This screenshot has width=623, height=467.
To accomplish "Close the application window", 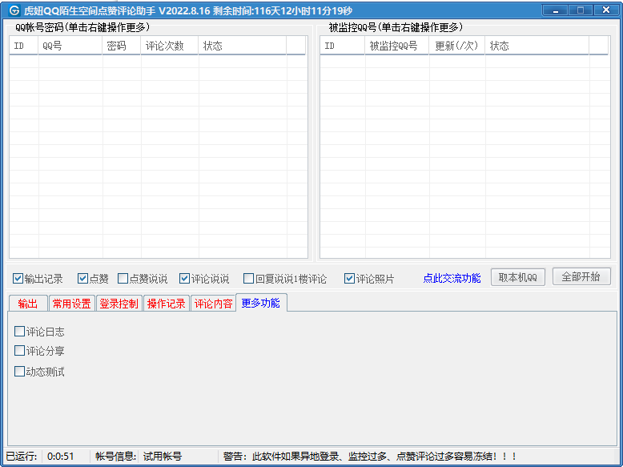I will (x=606, y=10).
